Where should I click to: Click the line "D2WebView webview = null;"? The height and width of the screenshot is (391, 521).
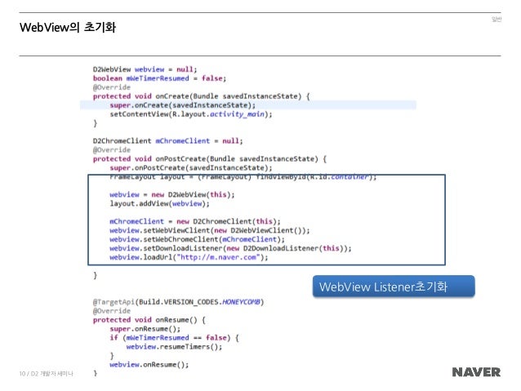pyautogui.click(x=145, y=69)
